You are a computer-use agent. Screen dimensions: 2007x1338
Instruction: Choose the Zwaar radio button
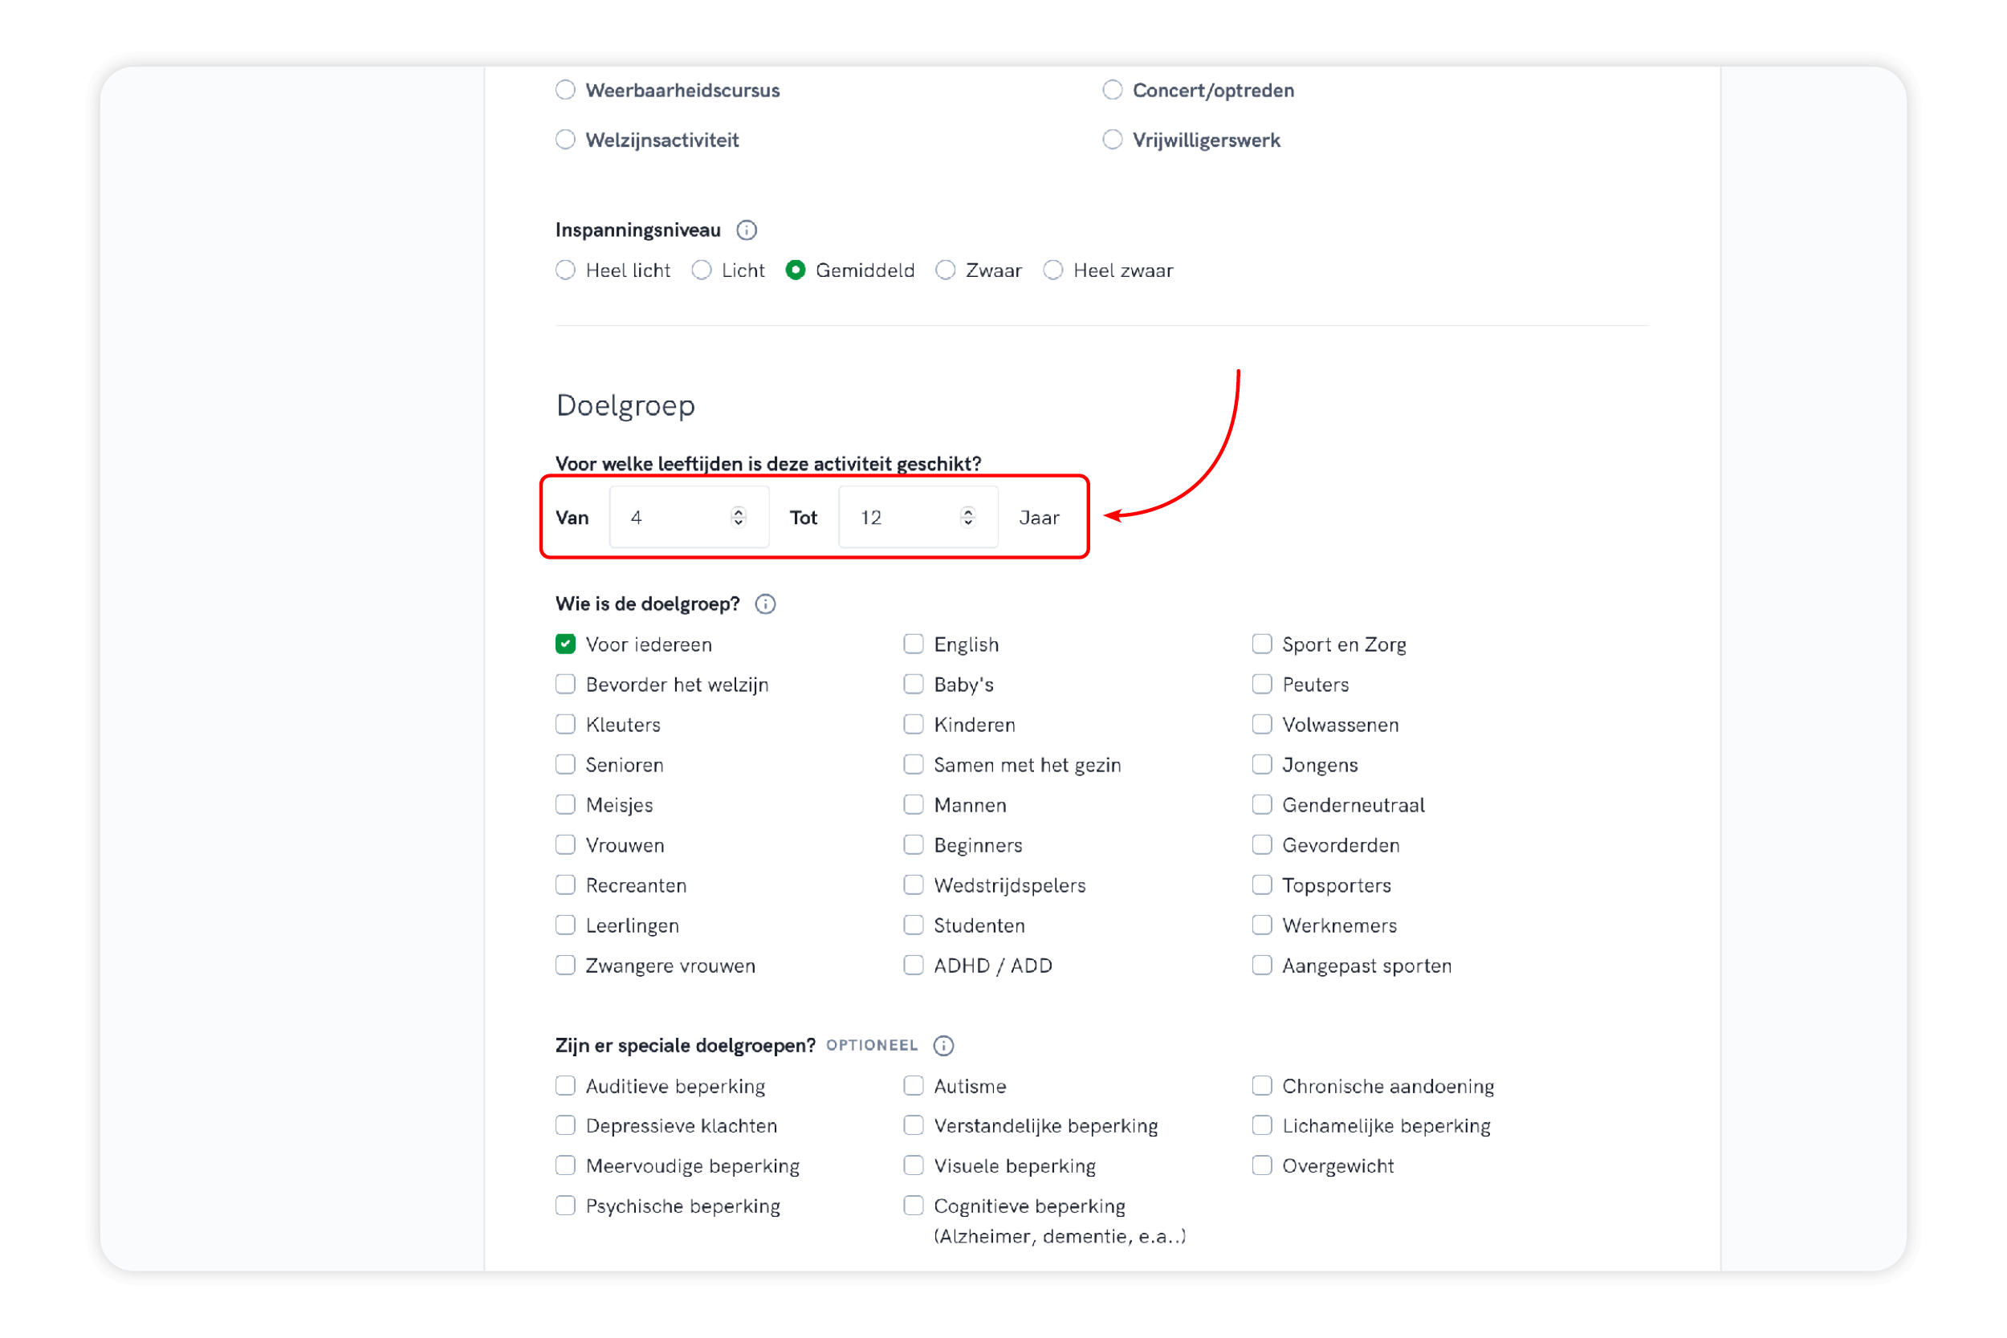click(x=946, y=270)
